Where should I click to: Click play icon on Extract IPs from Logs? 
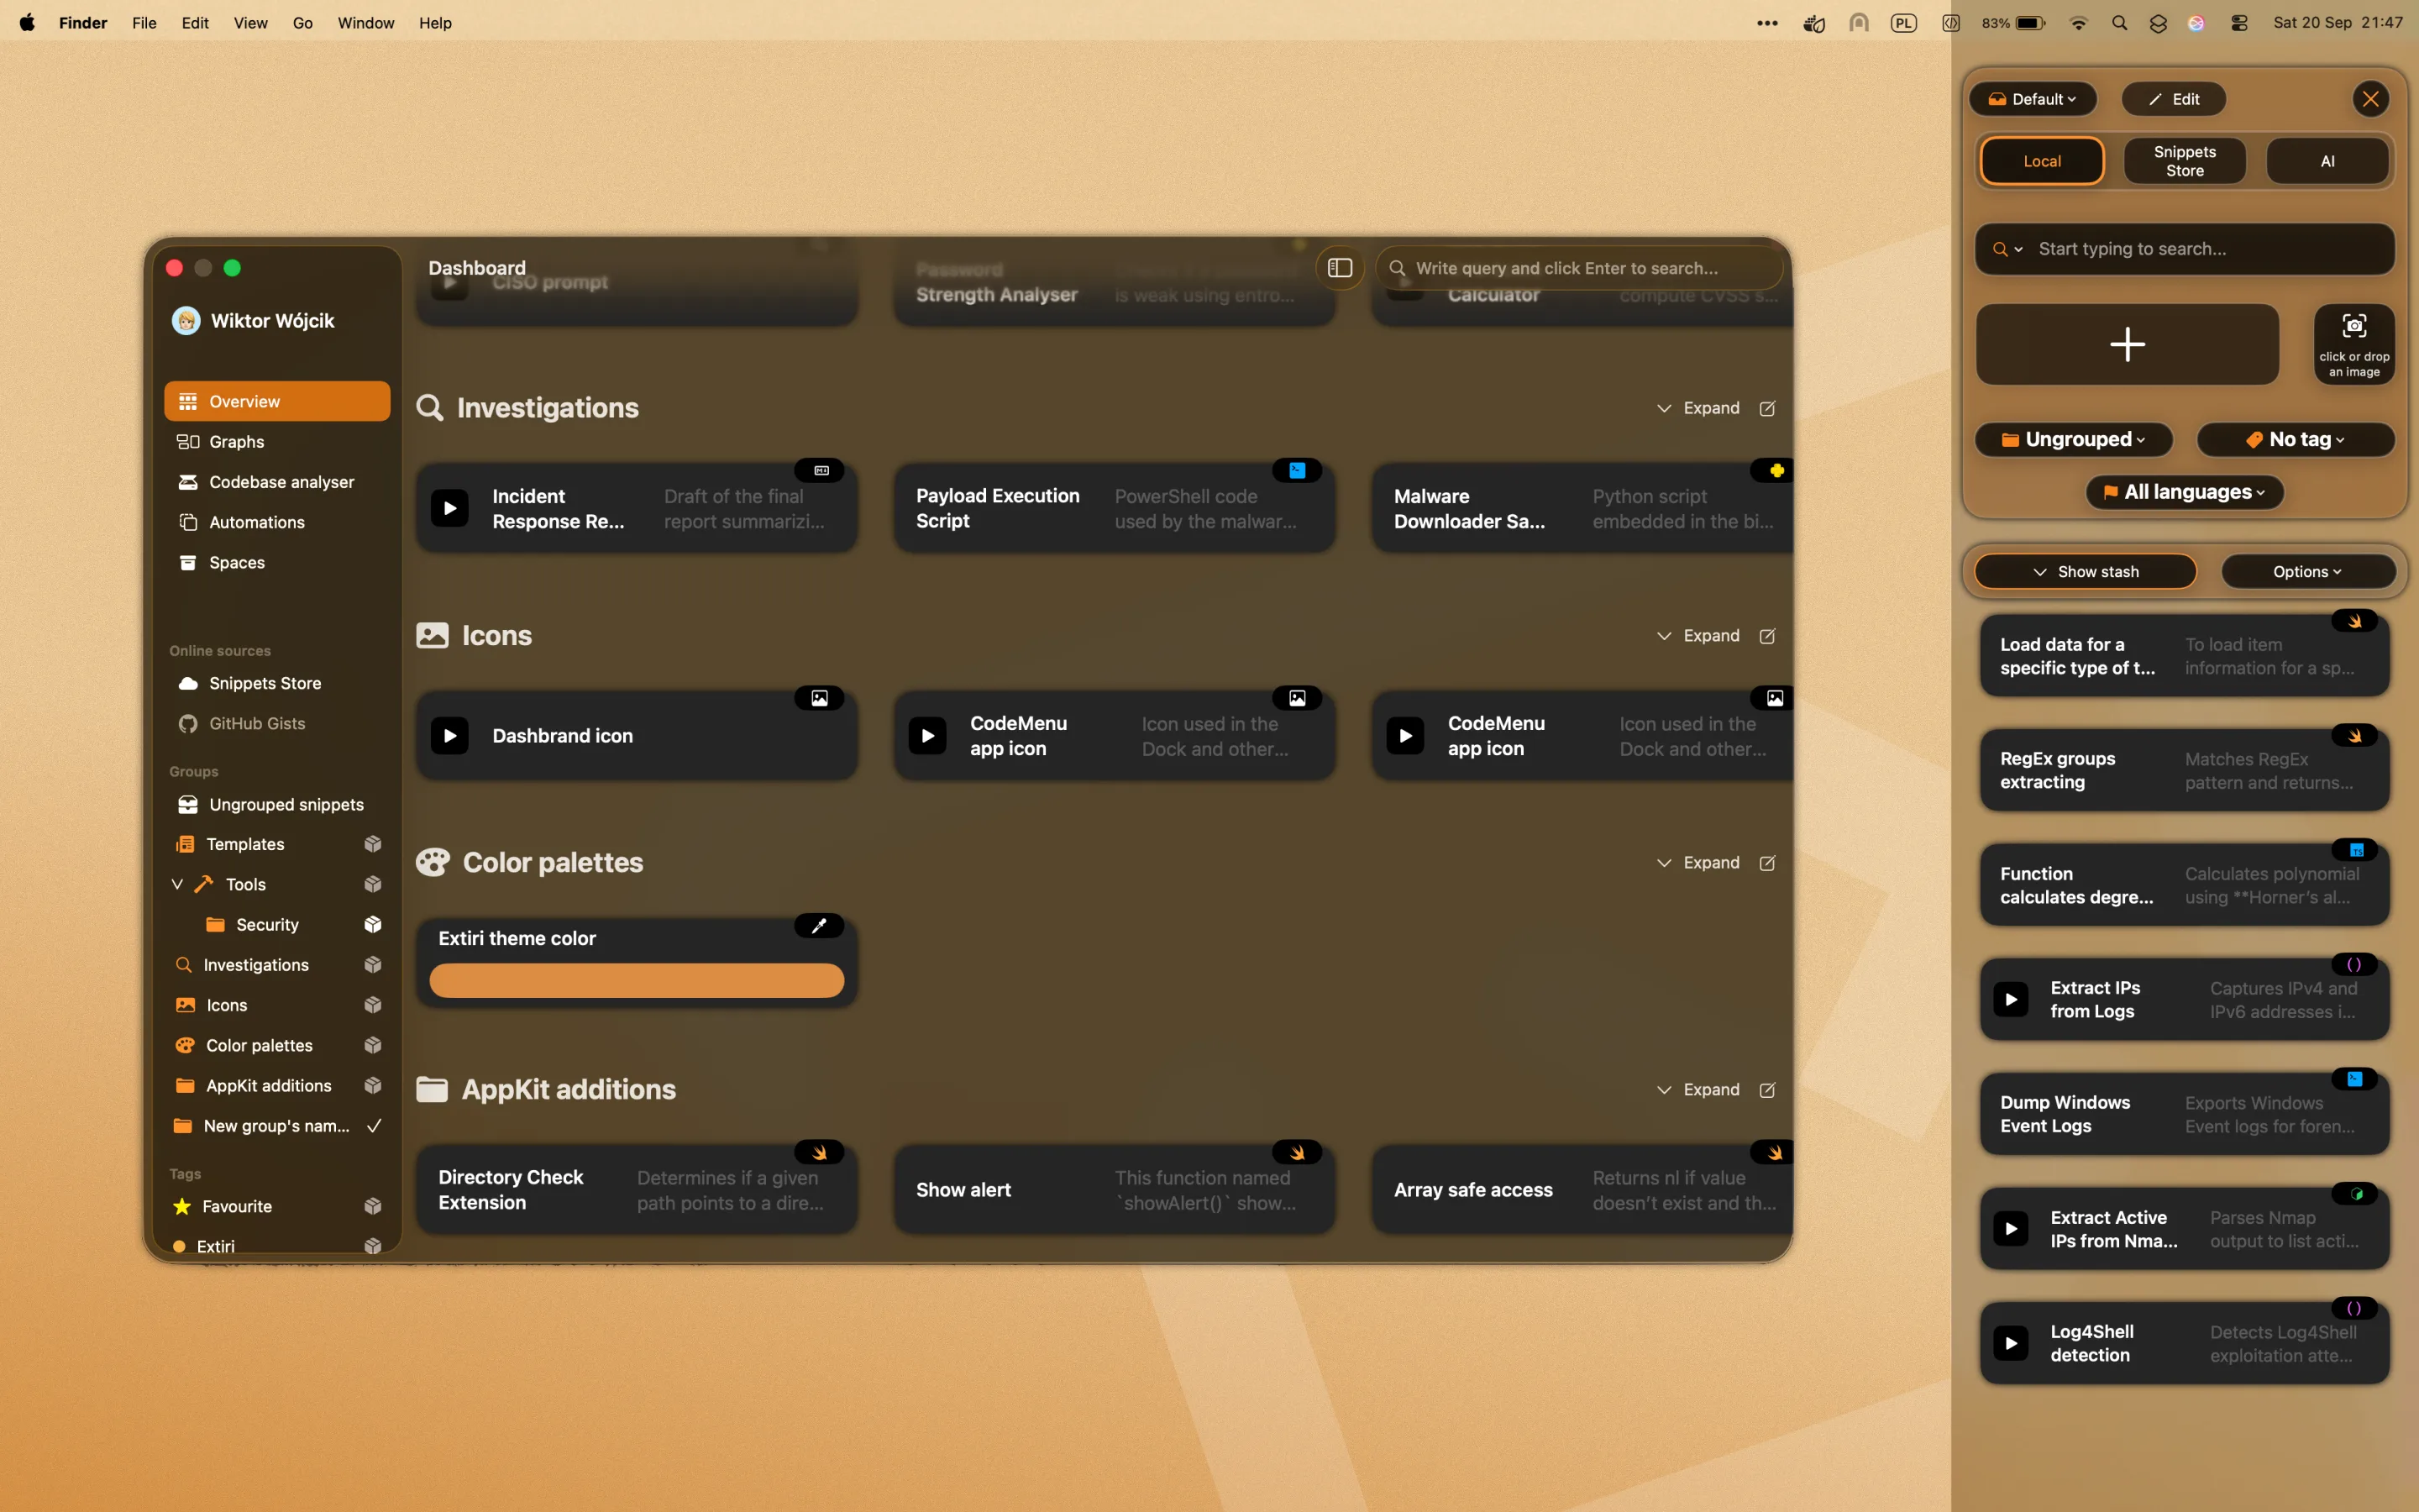click(x=2011, y=999)
